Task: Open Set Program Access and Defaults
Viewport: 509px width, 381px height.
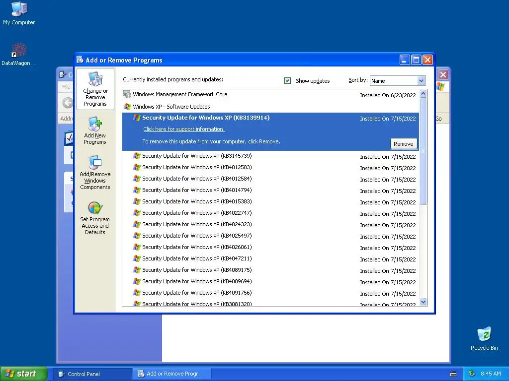Action: tap(95, 218)
